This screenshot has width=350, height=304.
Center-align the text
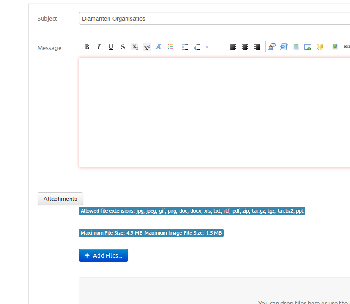point(245,47)
